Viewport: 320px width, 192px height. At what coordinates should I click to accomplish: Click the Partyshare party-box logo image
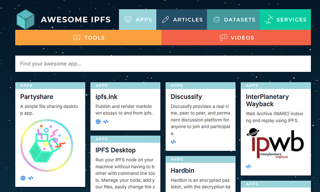click(x=47, y=145)
